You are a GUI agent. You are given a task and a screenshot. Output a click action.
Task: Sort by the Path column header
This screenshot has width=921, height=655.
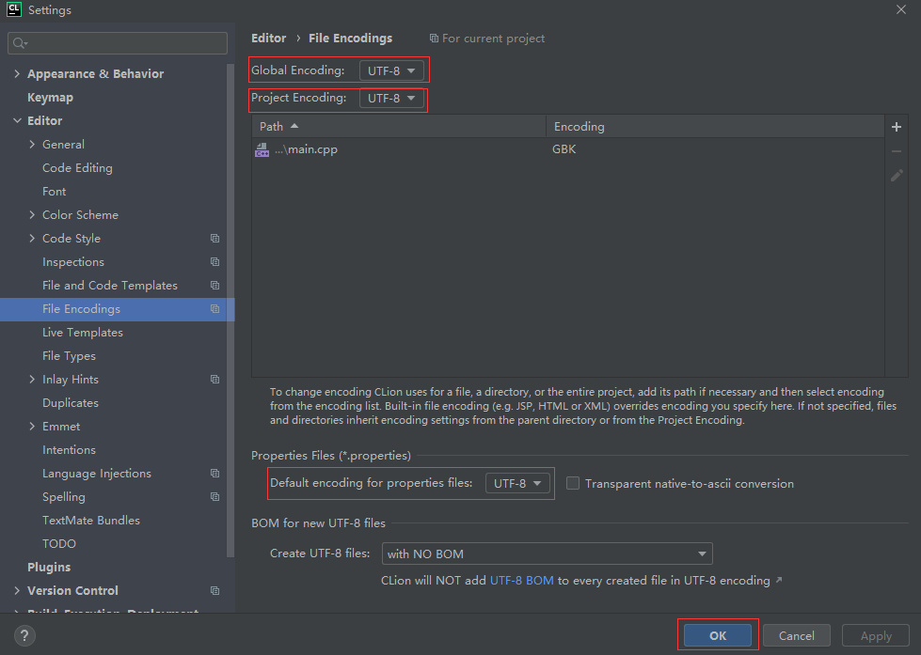coord(399,126)
